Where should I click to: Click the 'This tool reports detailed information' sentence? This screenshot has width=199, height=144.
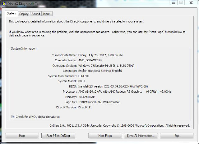pyautogui.click(x=76, y=21)
